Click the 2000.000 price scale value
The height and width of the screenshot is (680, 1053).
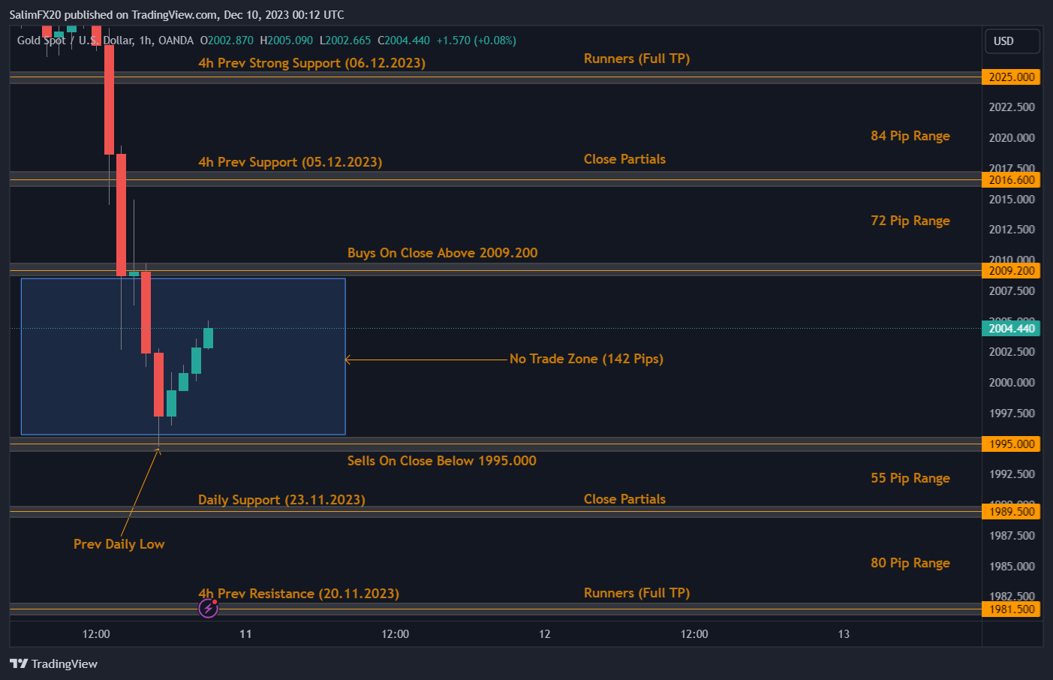click(1011, 383)
